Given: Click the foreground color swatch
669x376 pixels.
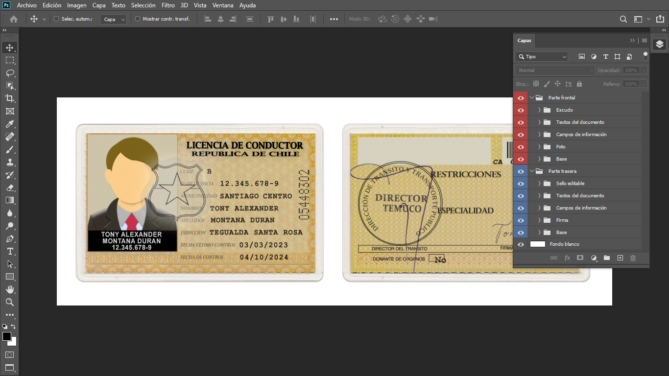Looking at the screenshot, I should 7,336.
